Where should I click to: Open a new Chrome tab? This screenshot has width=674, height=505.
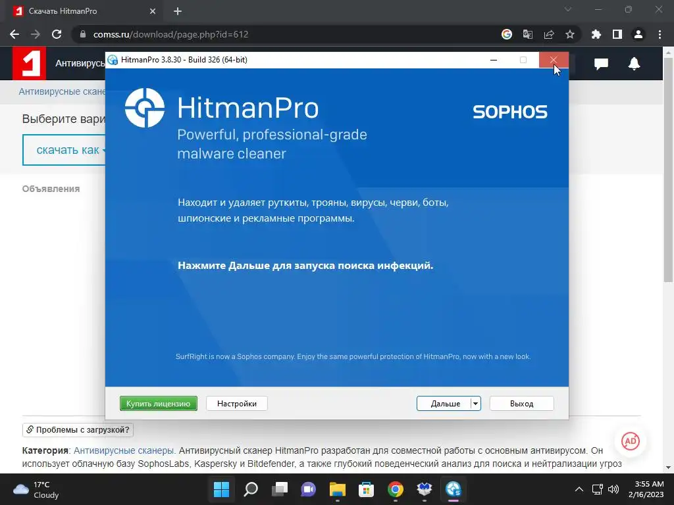click(x=178, y=11)
